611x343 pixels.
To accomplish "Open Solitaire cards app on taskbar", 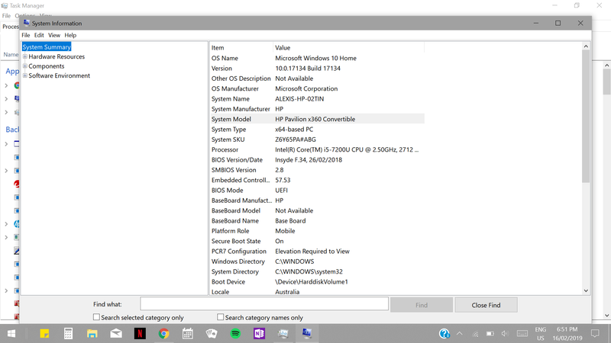I will click(212, 334).
